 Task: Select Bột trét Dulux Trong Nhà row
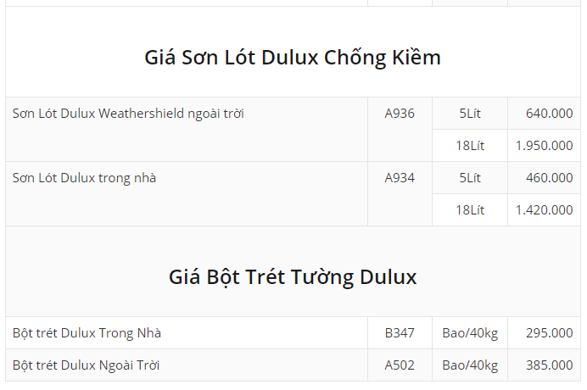click(87, 333)
